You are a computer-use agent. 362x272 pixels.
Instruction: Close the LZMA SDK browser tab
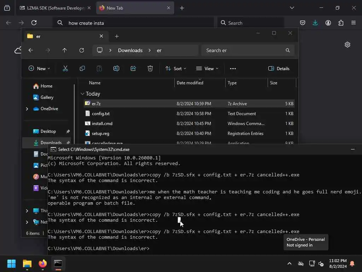pyautogui.click(x=89, y=8)
